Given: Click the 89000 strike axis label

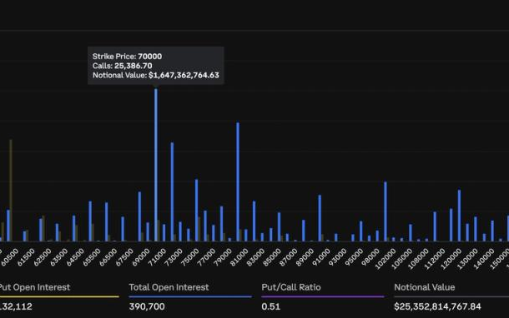Looking at the screenshot, I should pos(305,257).
